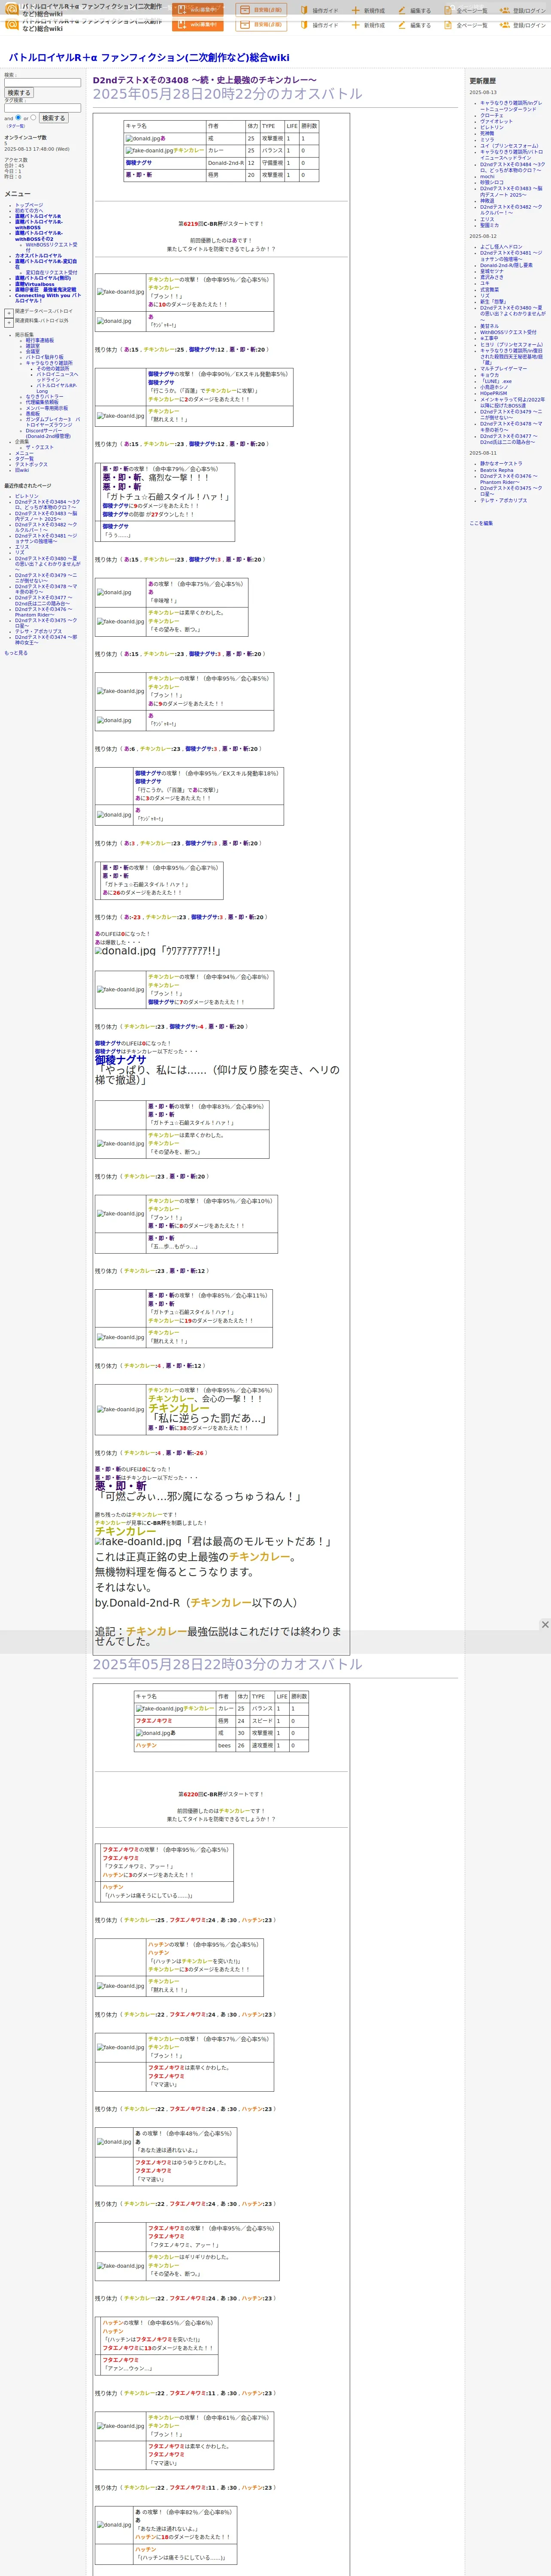The image size is (551, 2576).
Task: Click the 20時22分のカオスバトル heading
Action: pos(227,94)
